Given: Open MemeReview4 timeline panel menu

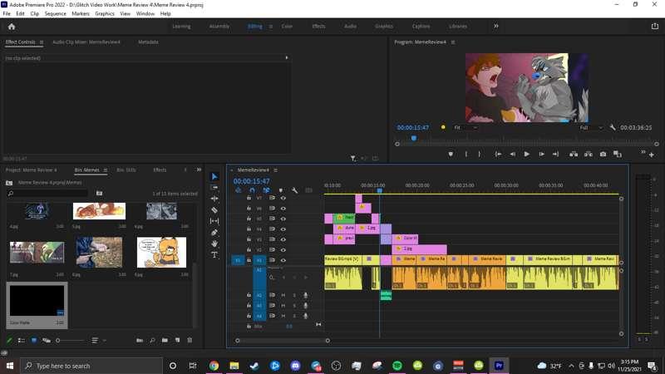Looking at the screenshot, I should click(x=275, y=170).
